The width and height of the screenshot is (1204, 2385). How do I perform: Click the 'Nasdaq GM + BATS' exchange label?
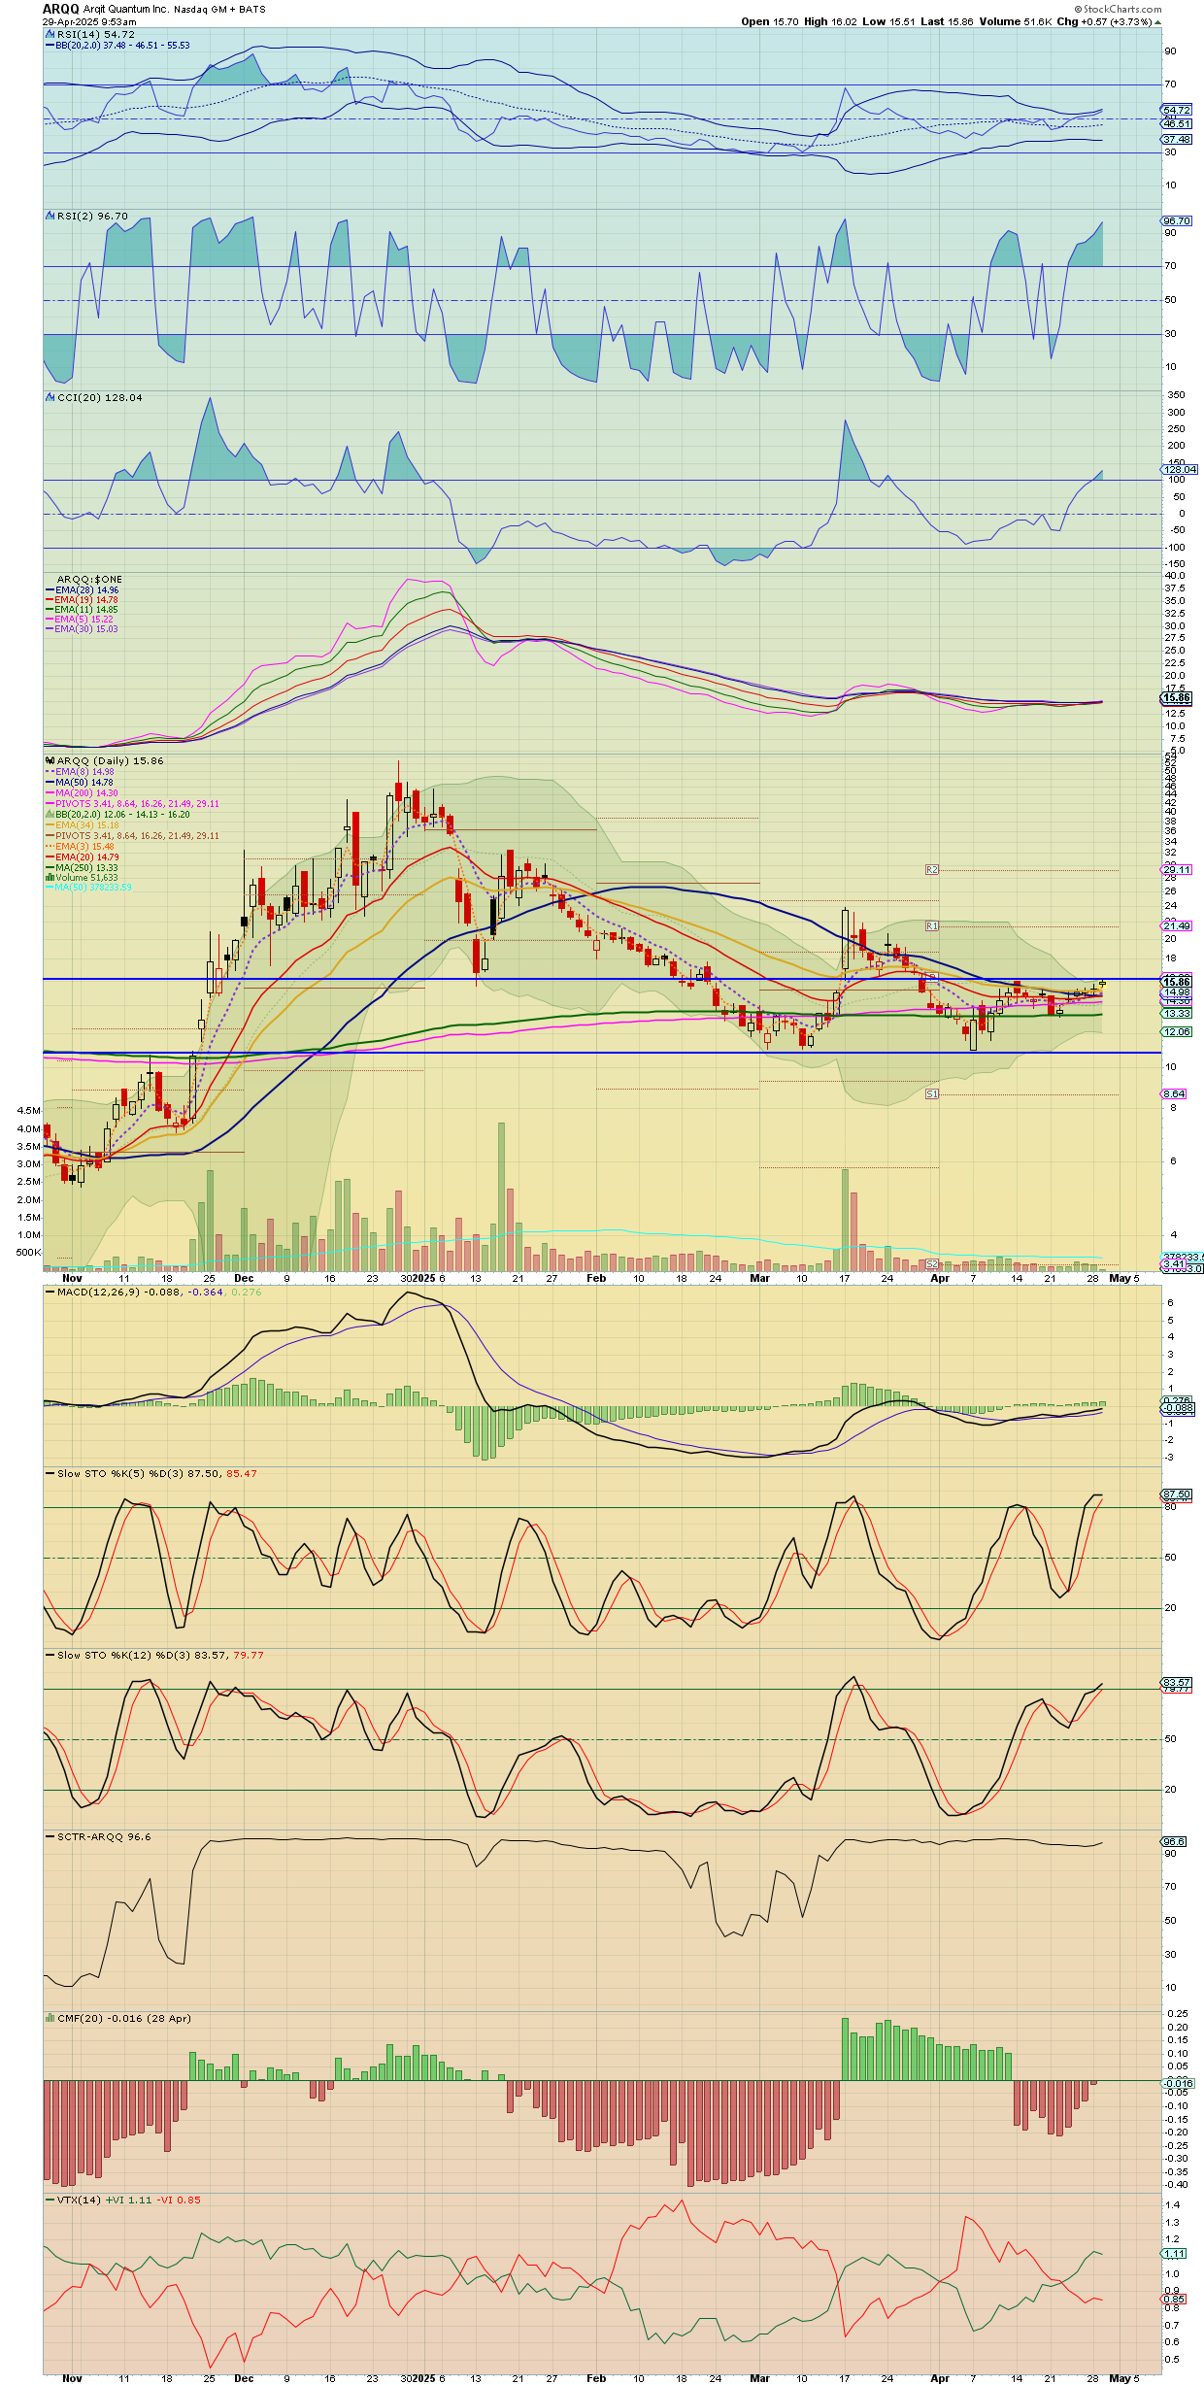(x=219, y=10)
